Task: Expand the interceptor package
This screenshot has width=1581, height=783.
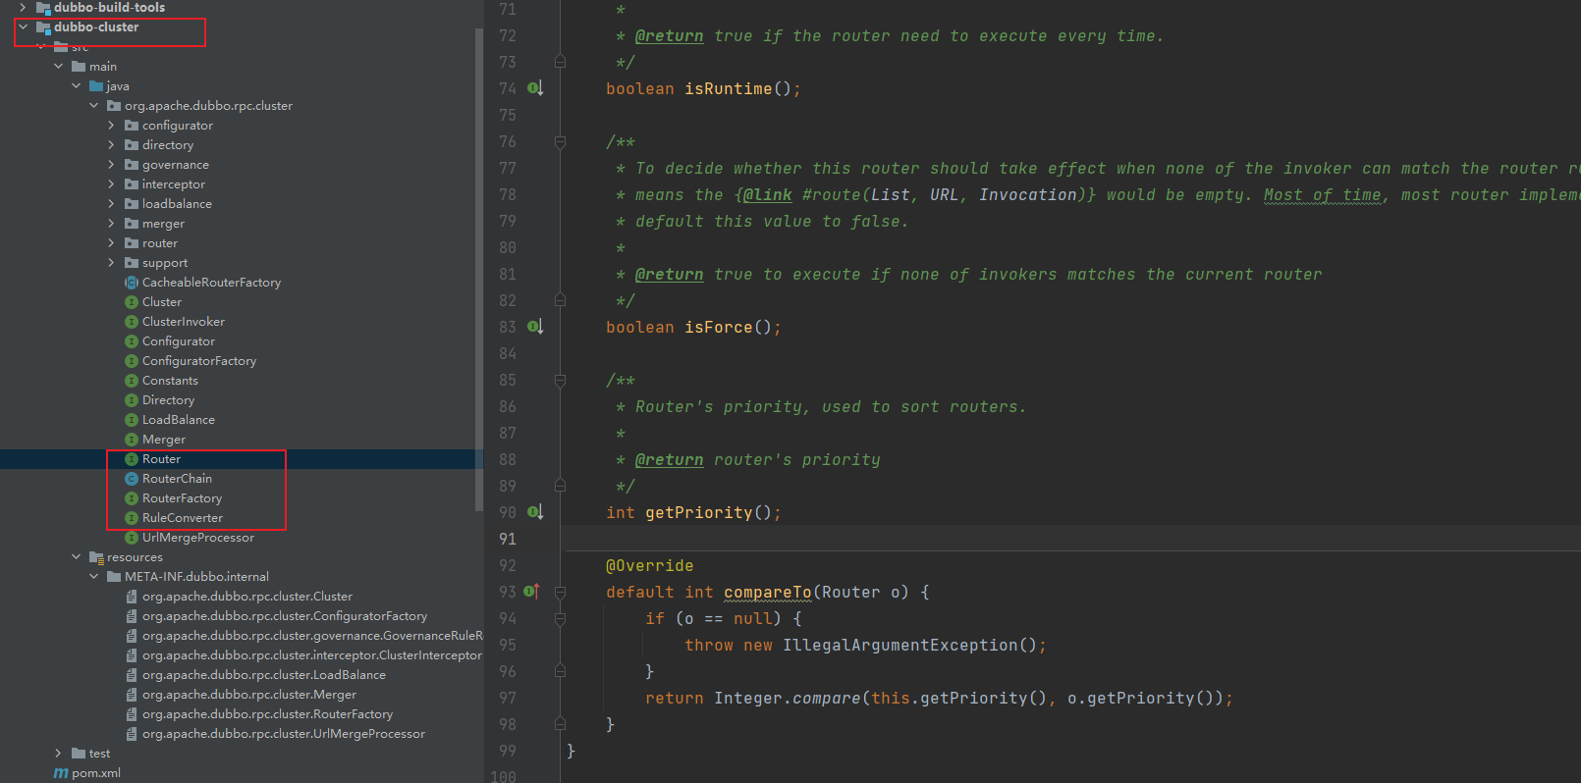Action: (x=112, y=184)
